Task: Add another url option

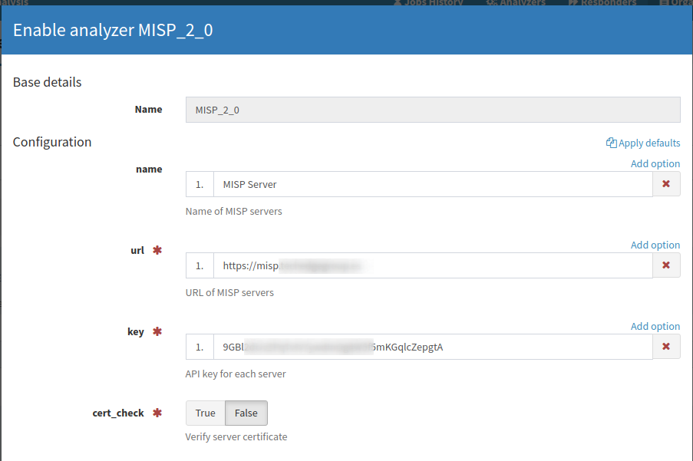Action: [x=655, y=245]
